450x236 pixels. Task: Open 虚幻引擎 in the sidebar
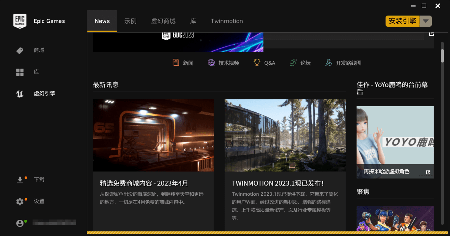point(45,94)
